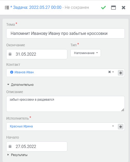Open the Тип dropdown Напоминание
Screen dimensions: 130x162
(86, 53)
